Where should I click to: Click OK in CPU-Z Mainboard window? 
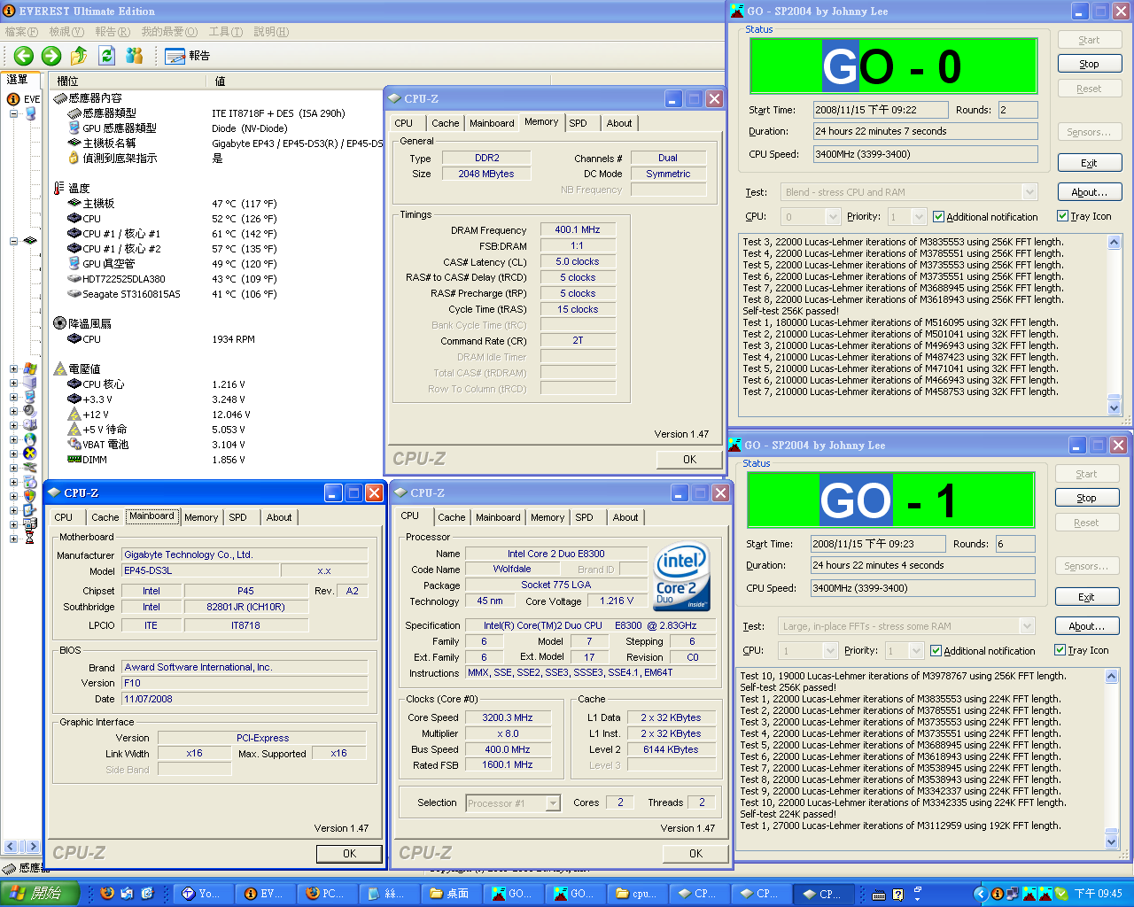350,854
